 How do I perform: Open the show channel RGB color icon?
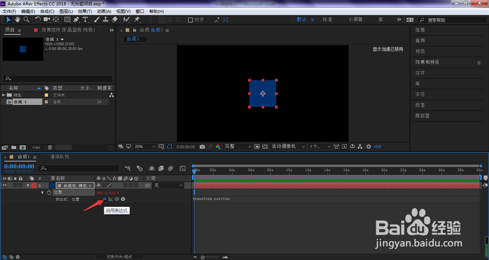point(218,146)
